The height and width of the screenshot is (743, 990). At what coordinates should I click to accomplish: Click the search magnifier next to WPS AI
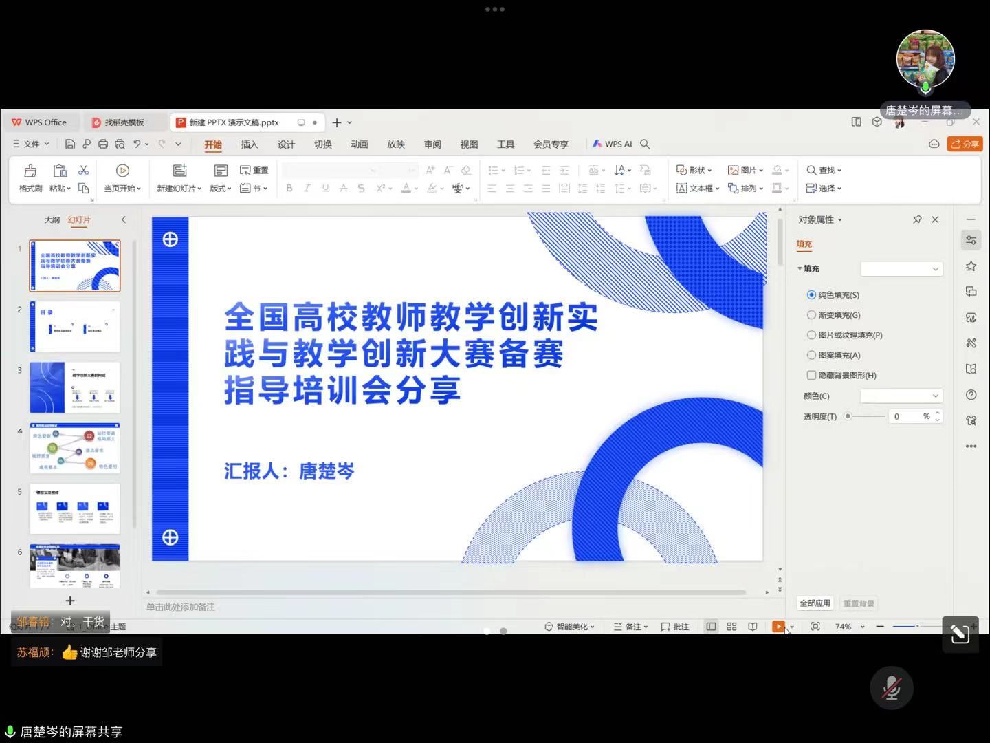point(645,144)
